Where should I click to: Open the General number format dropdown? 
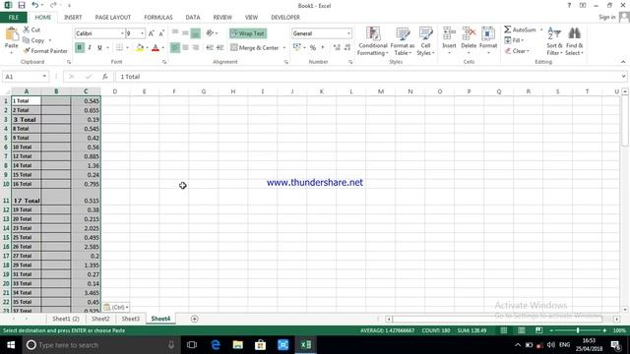click(348, 33)
